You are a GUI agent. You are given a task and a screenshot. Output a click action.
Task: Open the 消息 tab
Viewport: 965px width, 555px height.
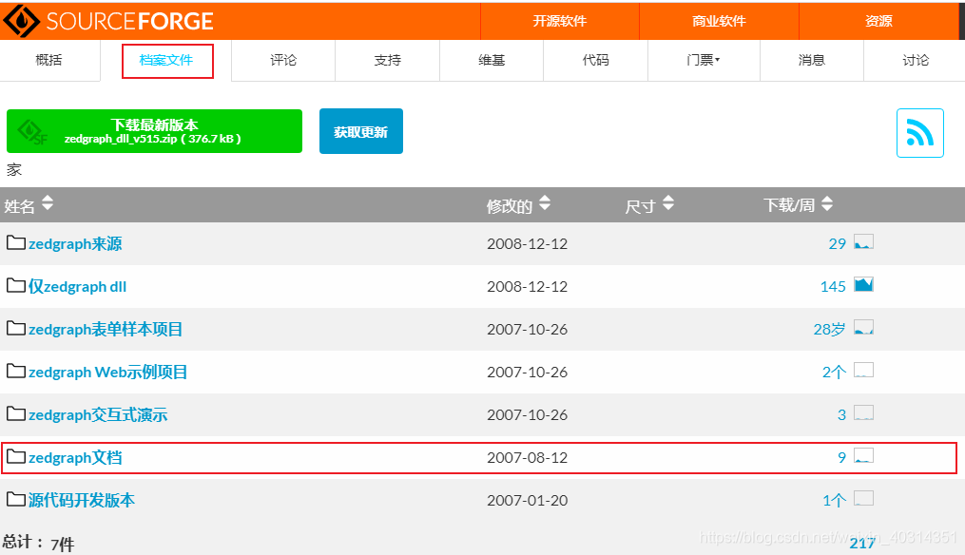point(811,60)
